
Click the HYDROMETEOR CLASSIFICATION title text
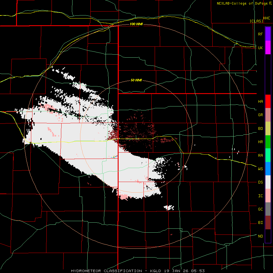coord(106,271)
